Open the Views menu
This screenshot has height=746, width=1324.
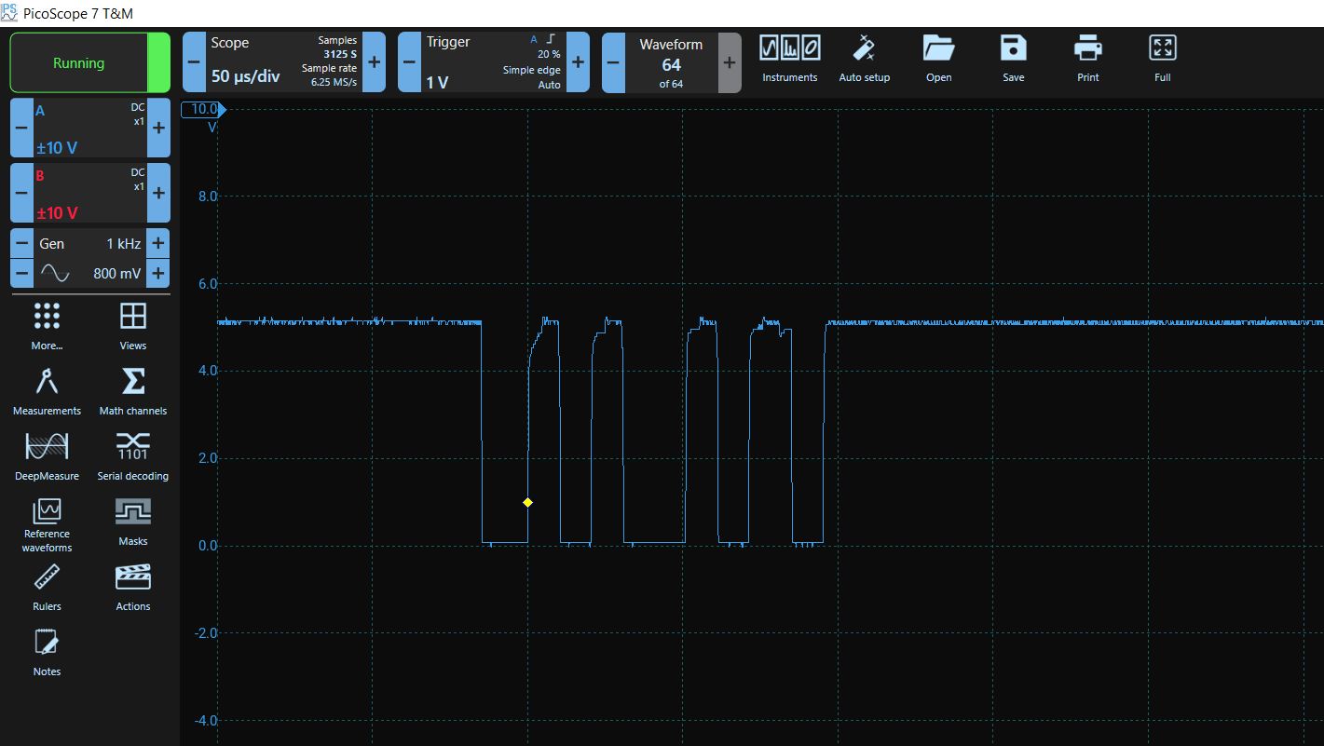click(x=132, y=326)
